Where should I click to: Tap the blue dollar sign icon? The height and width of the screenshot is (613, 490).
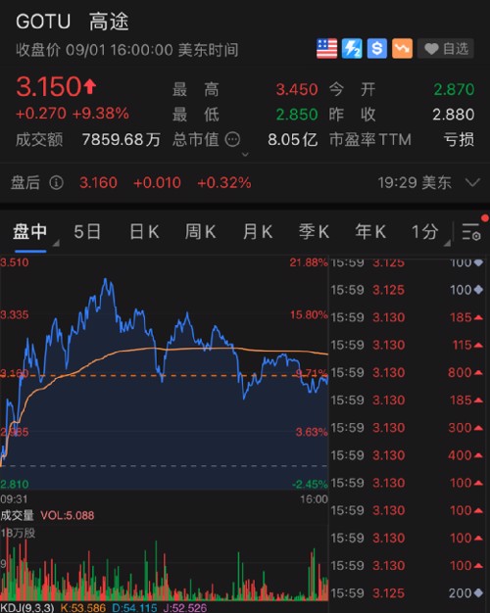[x=377, y=49]
